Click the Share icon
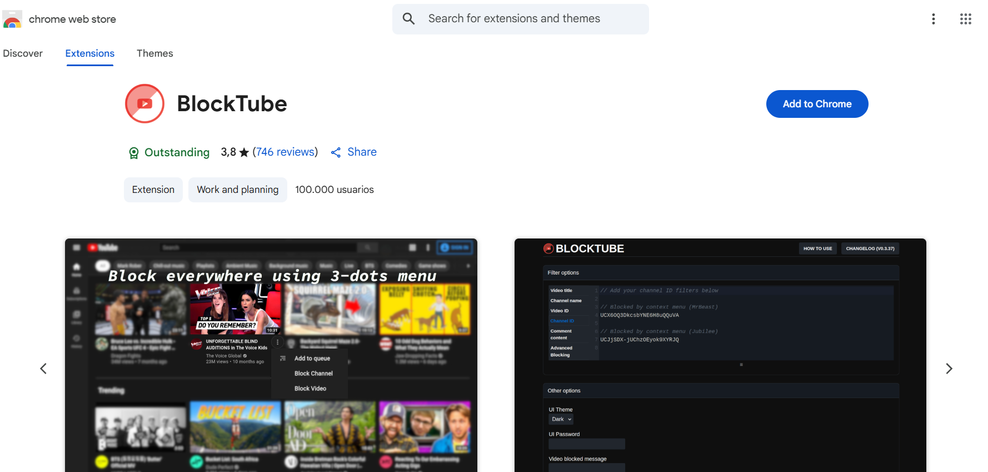The image size is (988, 472). coord(336,153)
